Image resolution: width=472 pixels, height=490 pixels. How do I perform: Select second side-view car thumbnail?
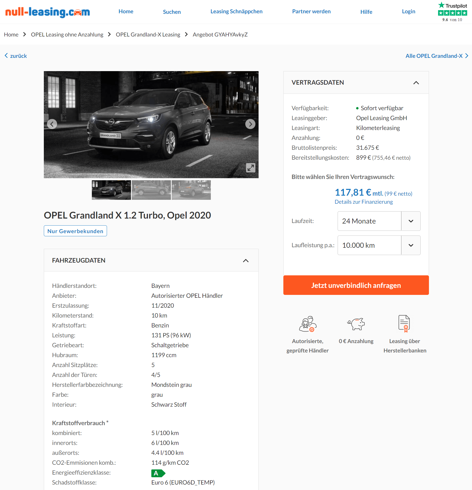151,190
